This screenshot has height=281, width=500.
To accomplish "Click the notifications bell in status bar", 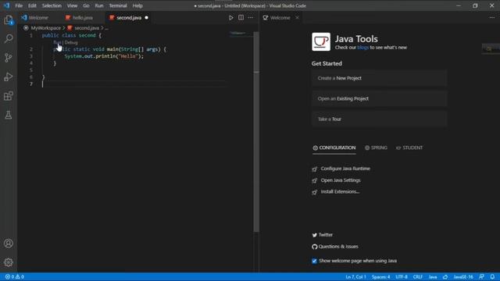I will (493, 277).
